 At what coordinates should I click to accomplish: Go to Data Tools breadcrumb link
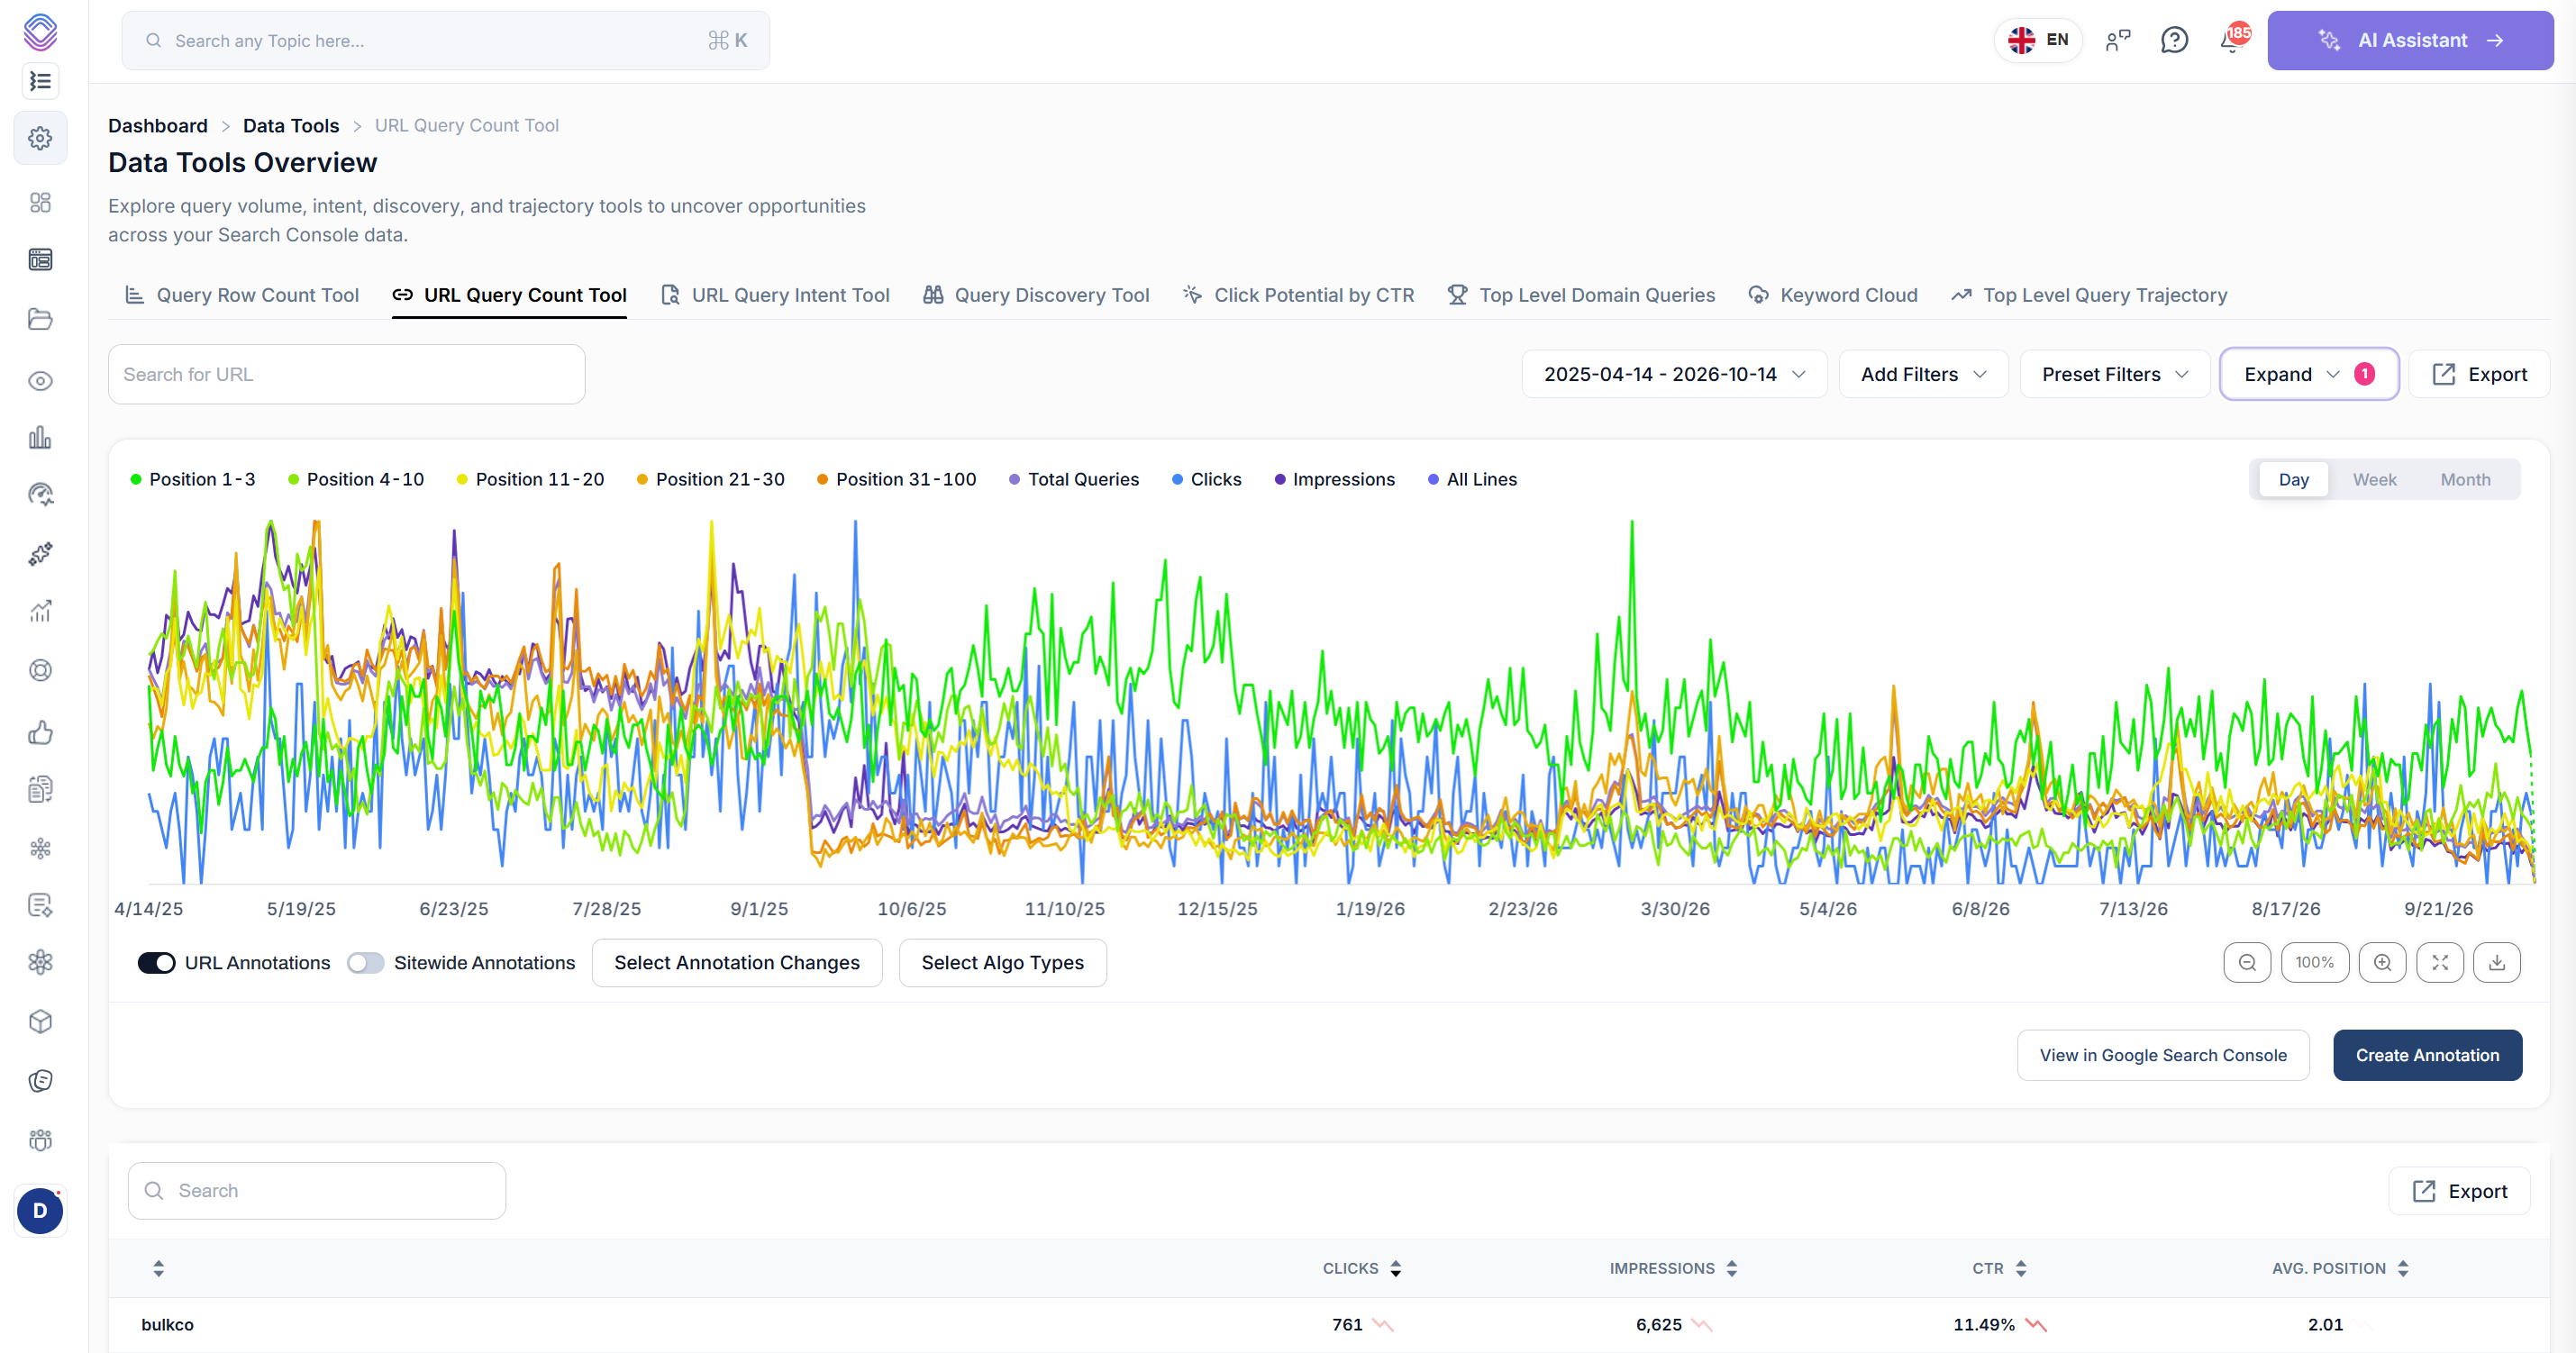click(x=291, y=125)
